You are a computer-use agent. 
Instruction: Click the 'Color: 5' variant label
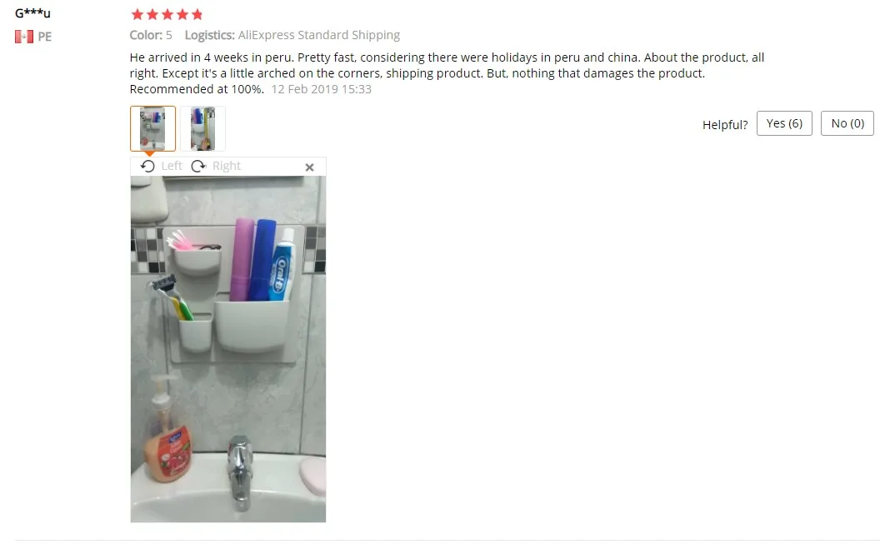pos(151,35)
